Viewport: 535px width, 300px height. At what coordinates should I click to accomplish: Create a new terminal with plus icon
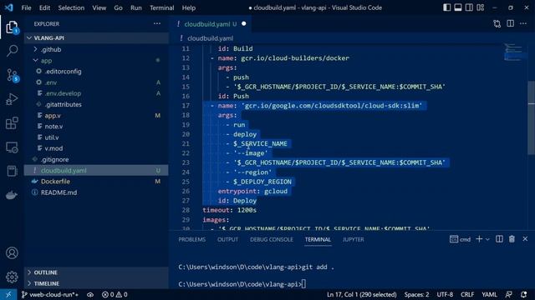[479, 239]
